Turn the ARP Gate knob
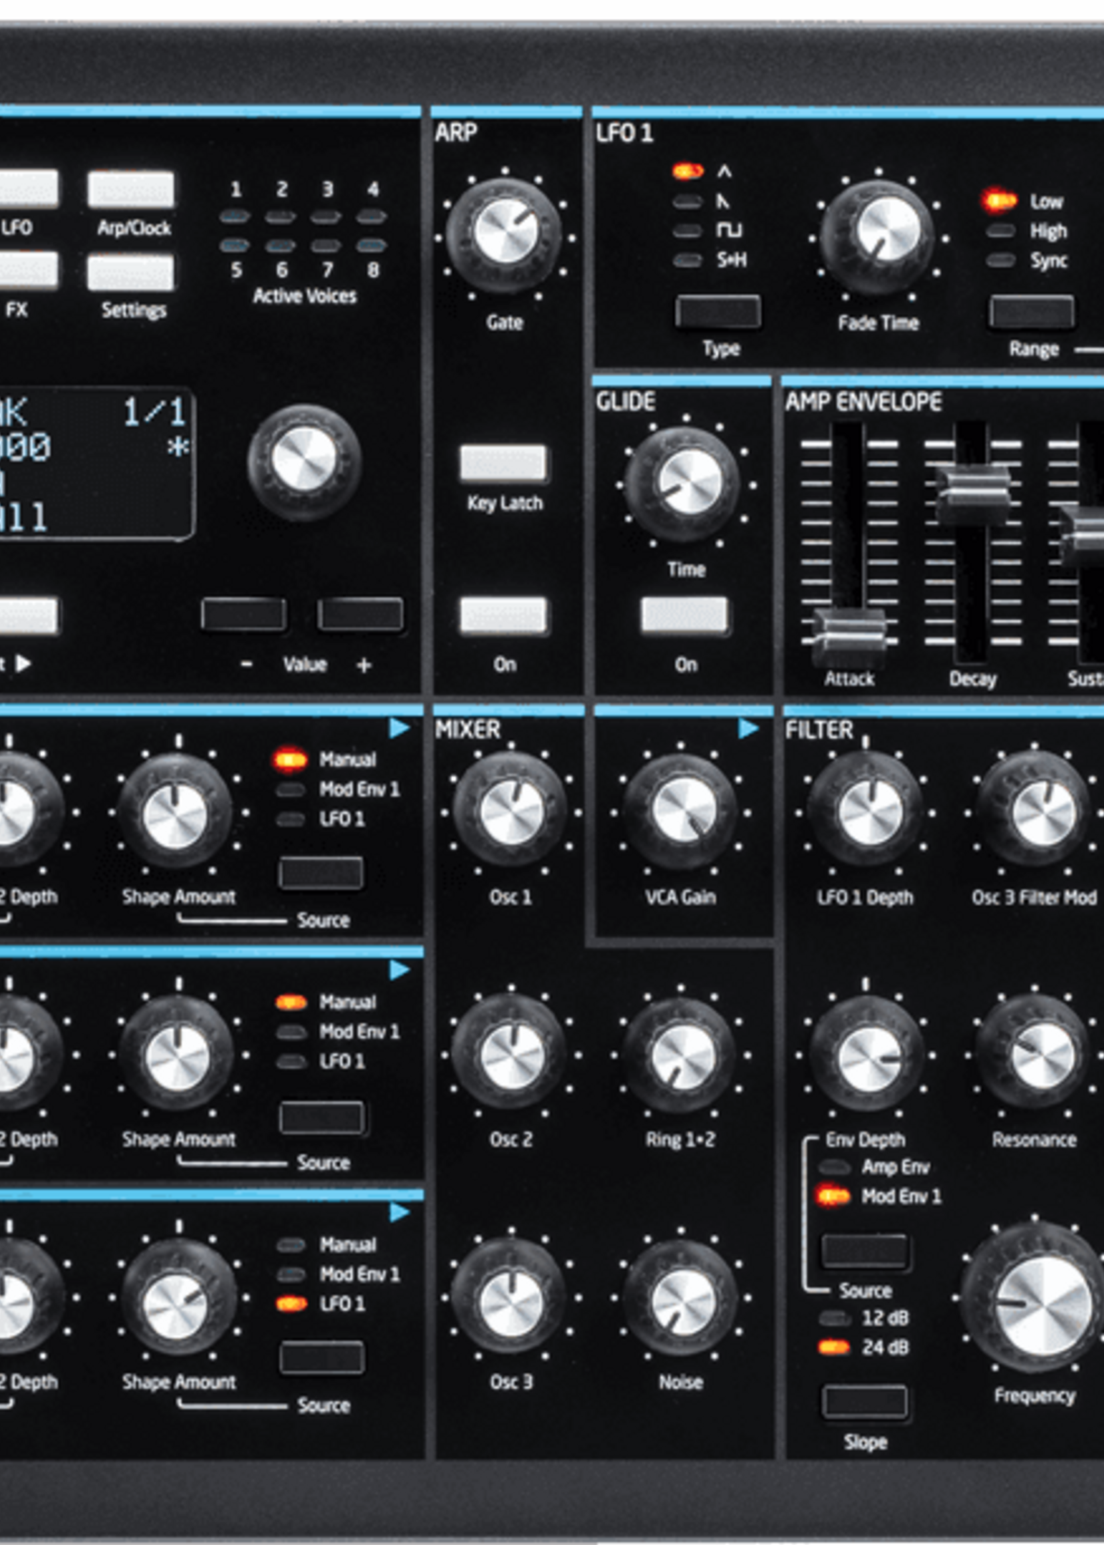This screenshot has width=1104, height=1545. pos(504,235)
